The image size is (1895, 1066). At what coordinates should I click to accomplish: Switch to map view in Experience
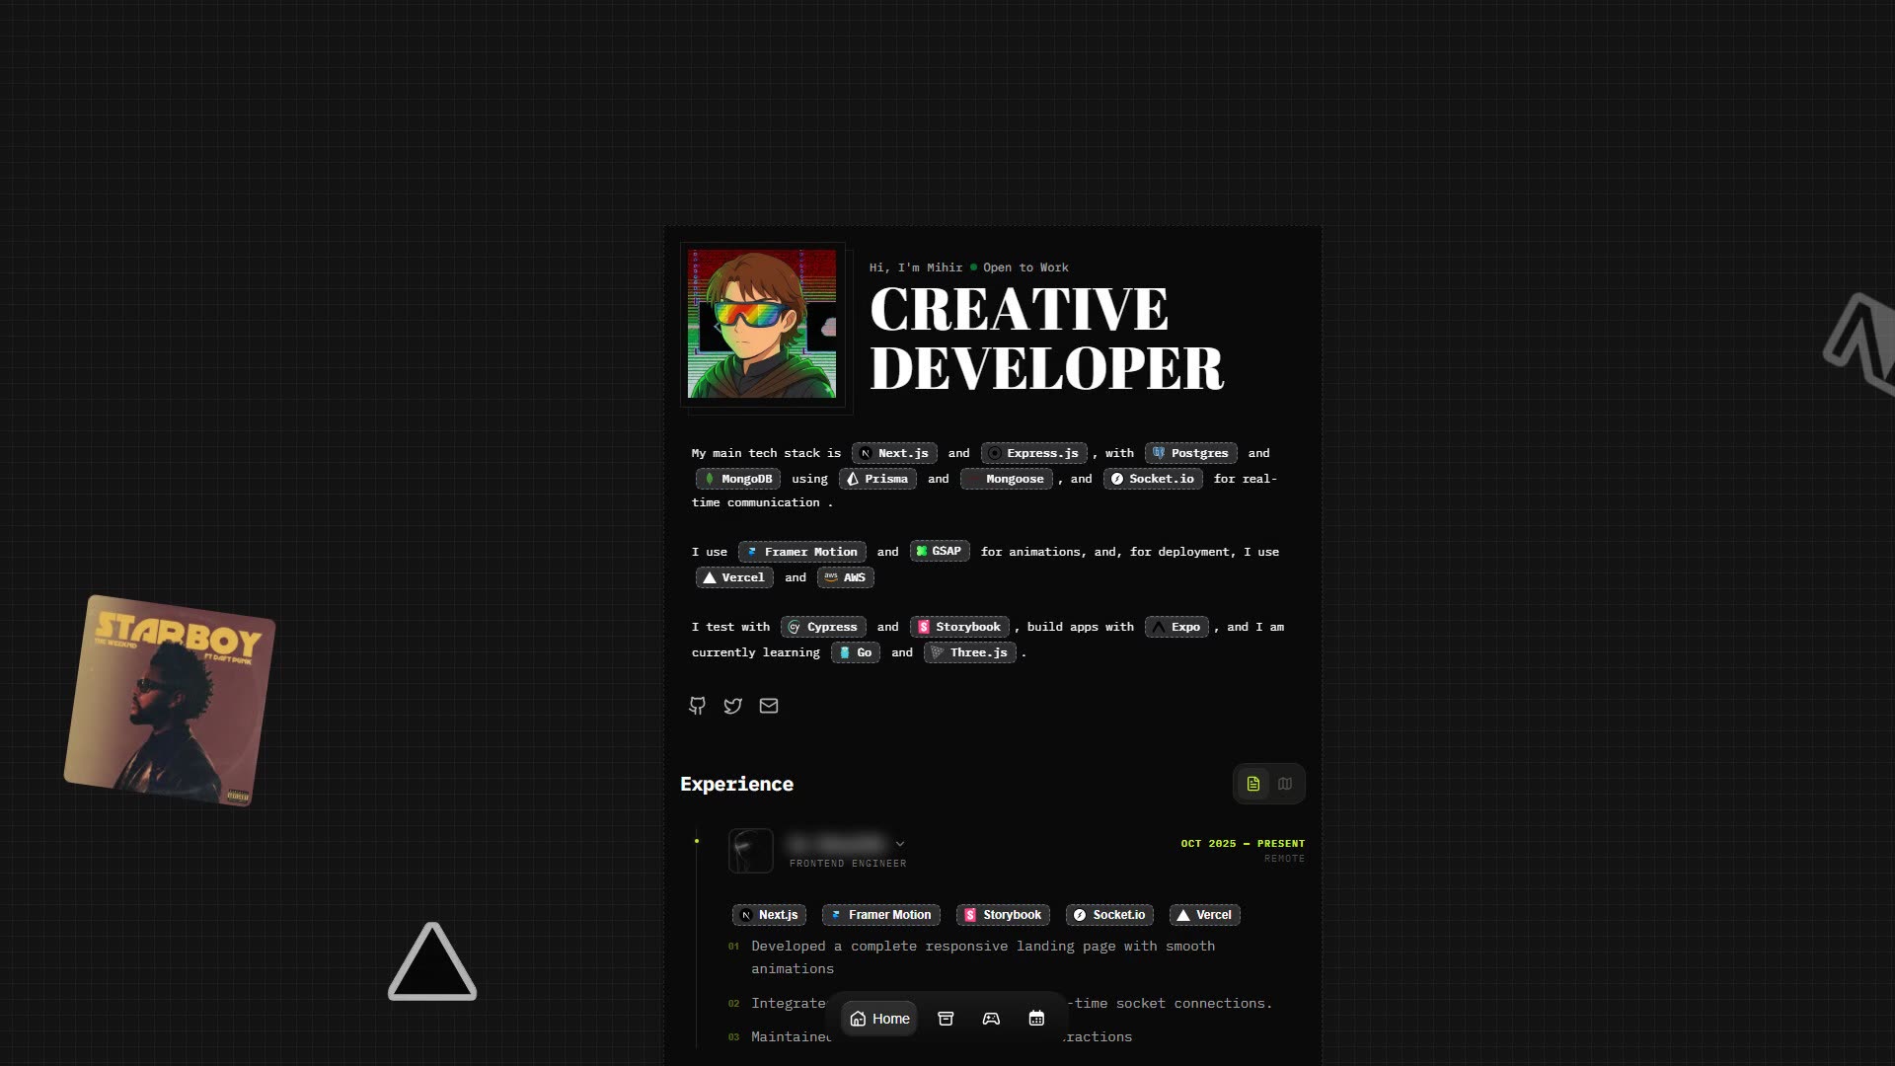click(1285, 784)
